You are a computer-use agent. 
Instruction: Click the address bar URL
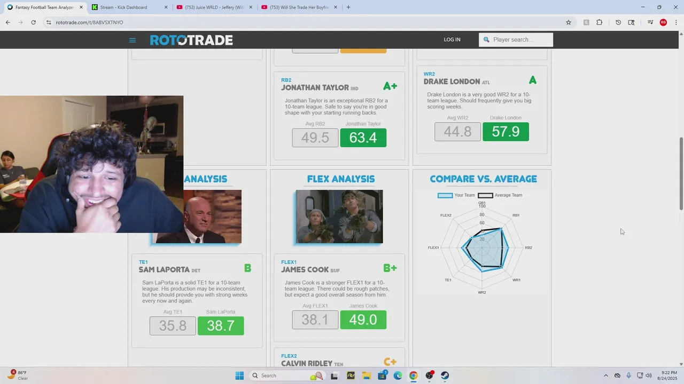pos(89,22)
